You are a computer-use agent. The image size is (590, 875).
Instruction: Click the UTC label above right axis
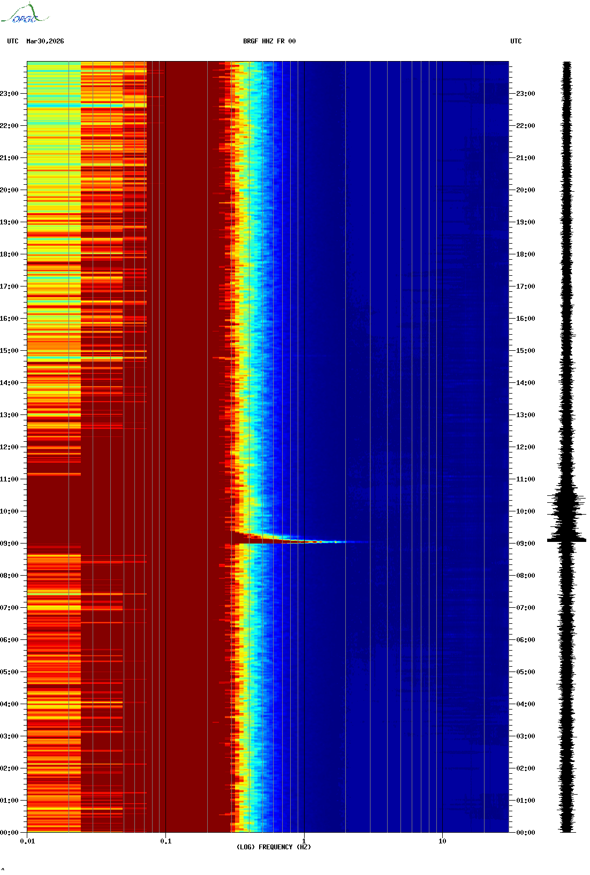click(x=516, y=41)
